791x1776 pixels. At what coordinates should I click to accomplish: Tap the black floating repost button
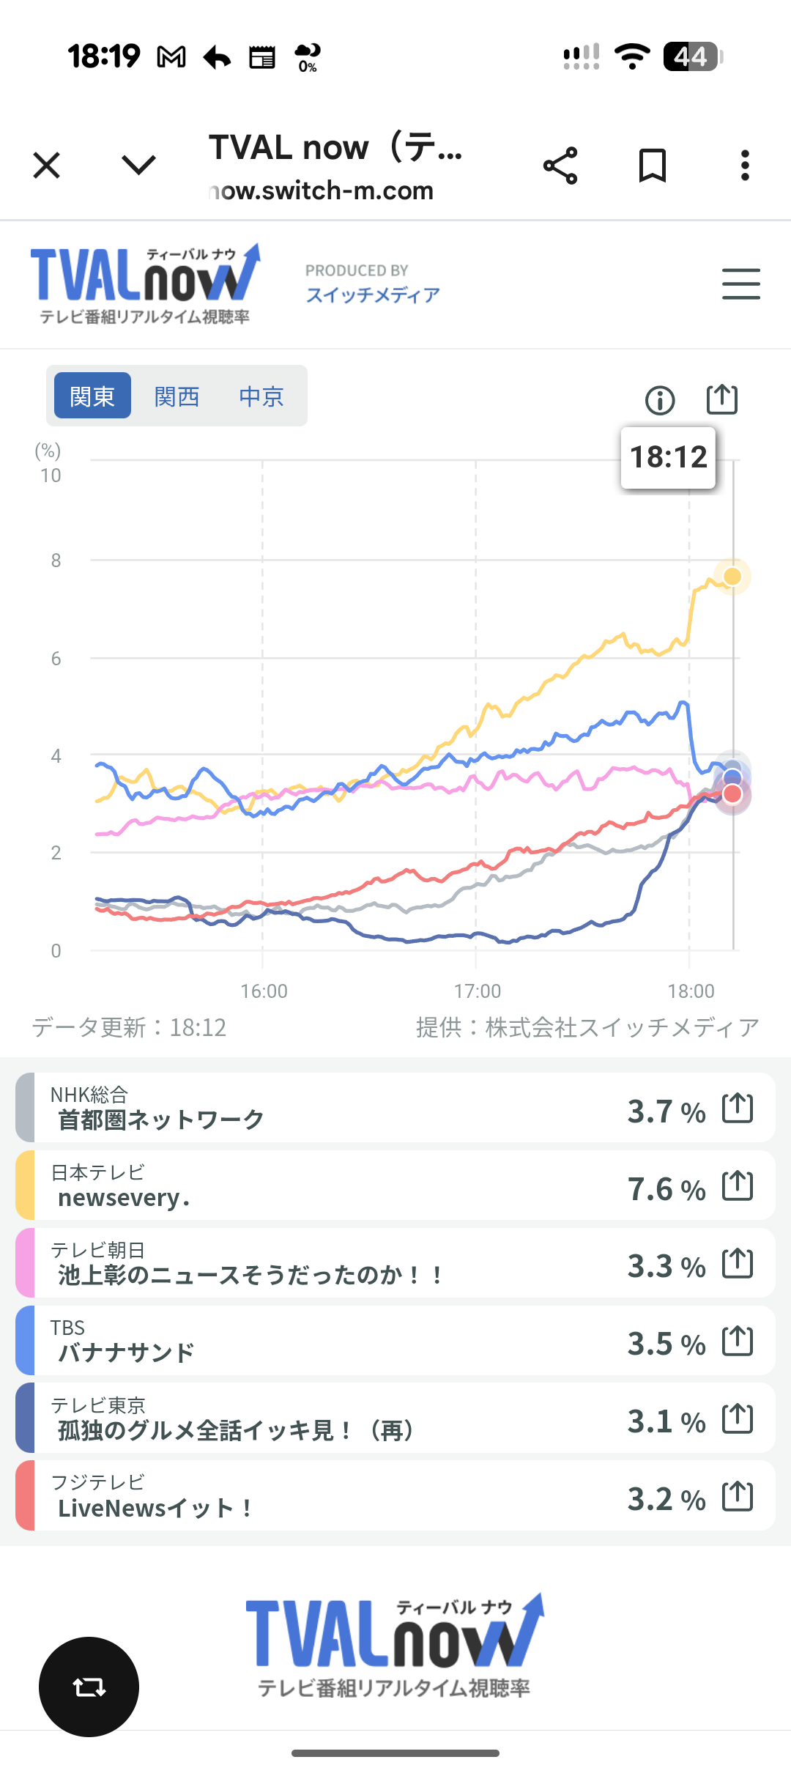point(89,1687)
